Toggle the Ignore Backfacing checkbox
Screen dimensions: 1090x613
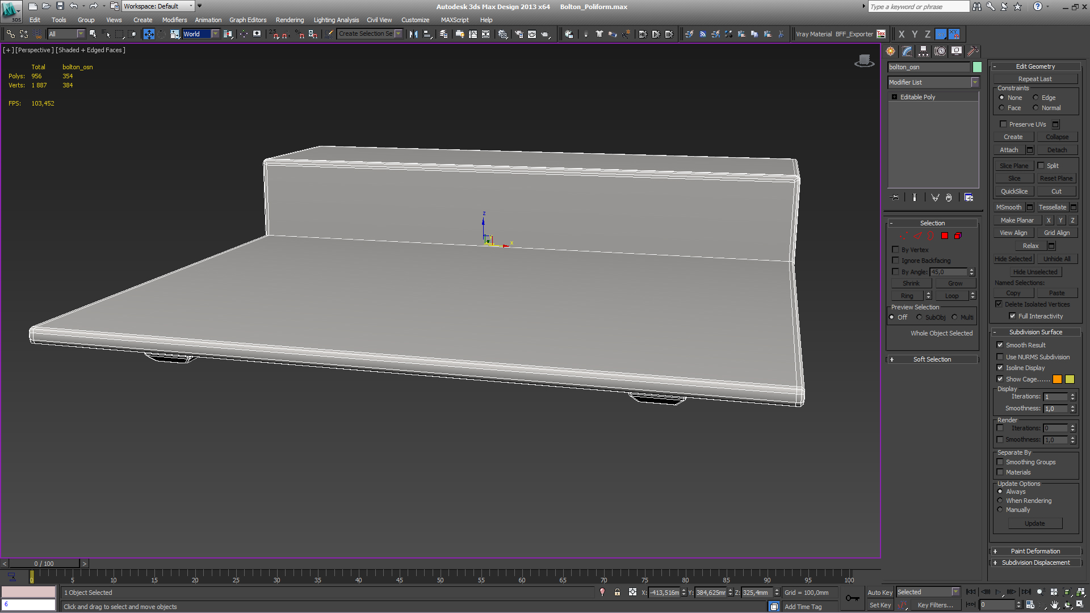pyautogui.click(x=895, y=261)
